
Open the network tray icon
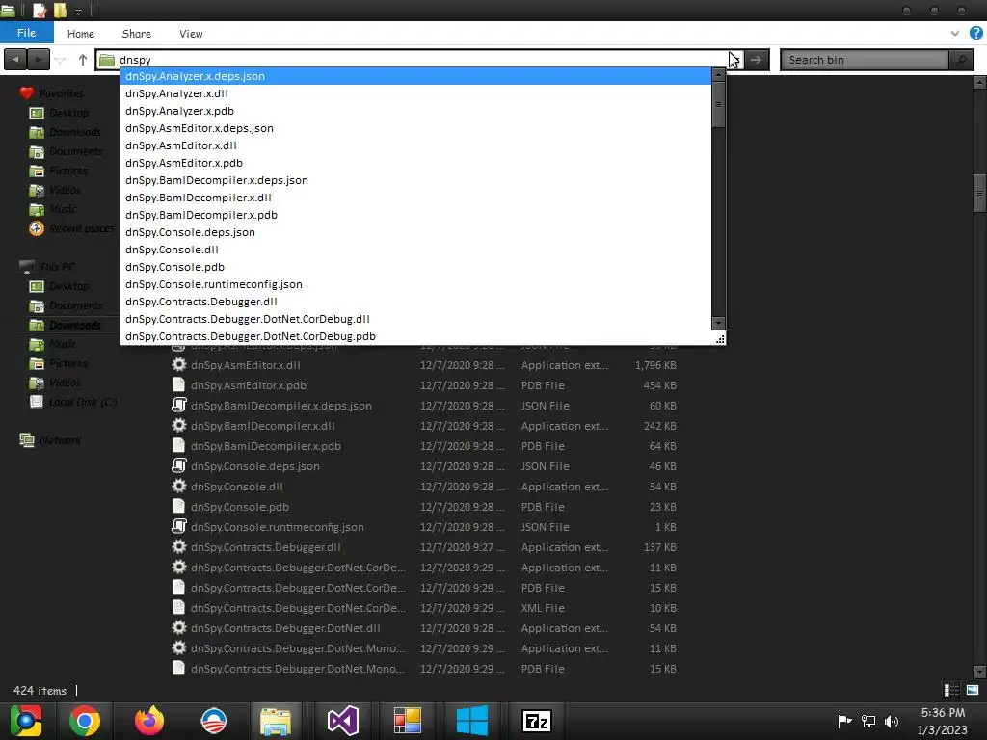click(x=868, y=721)
